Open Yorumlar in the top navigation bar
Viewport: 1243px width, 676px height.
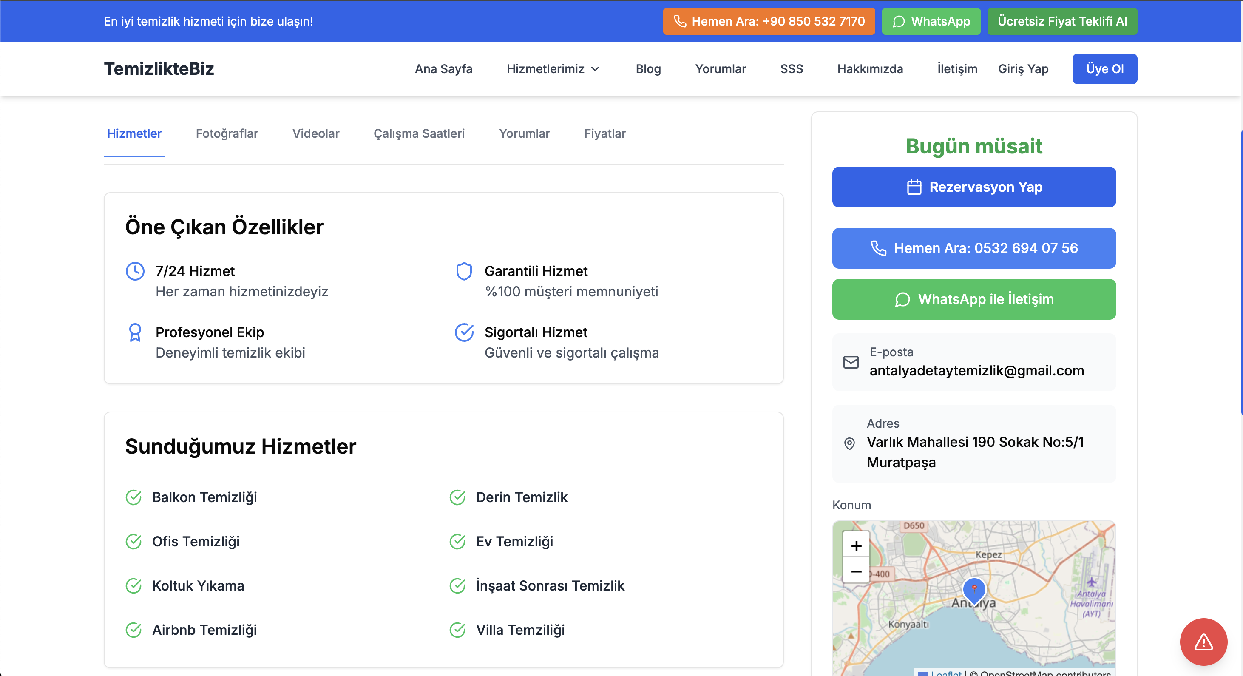721,69
